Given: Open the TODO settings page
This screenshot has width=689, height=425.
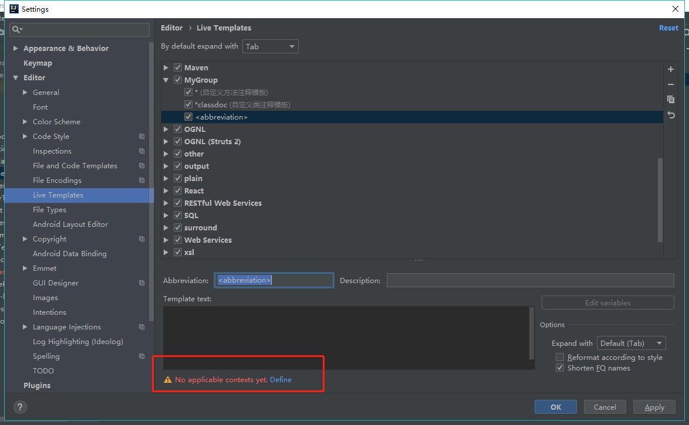Looking at the screenshot, I should click(43, 371).
